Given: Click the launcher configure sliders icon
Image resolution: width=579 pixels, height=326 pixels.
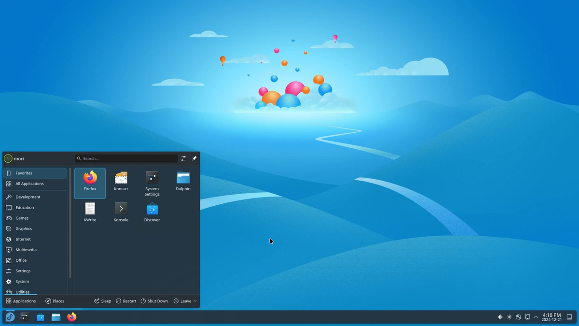Looking at the screenshot, I should 184,158.
